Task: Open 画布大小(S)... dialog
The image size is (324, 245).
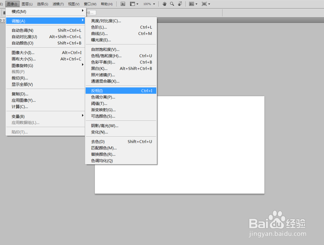Action: pyautogui.click(x=45, y=59)
